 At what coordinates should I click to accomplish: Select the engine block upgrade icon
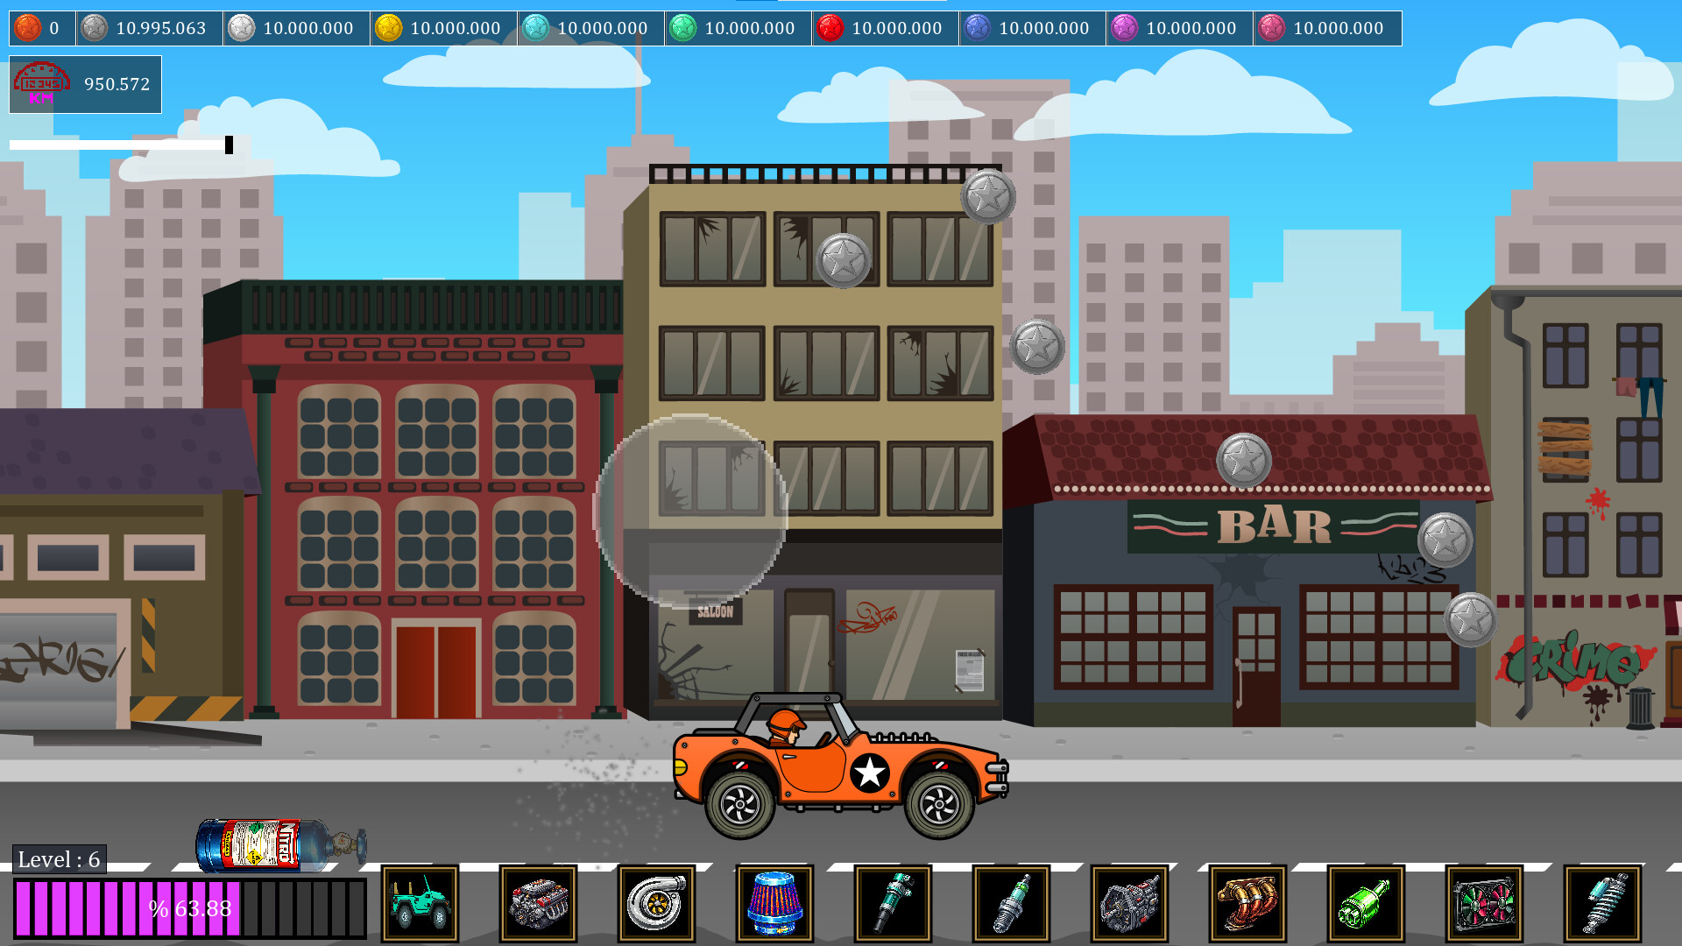coord(538,903)
